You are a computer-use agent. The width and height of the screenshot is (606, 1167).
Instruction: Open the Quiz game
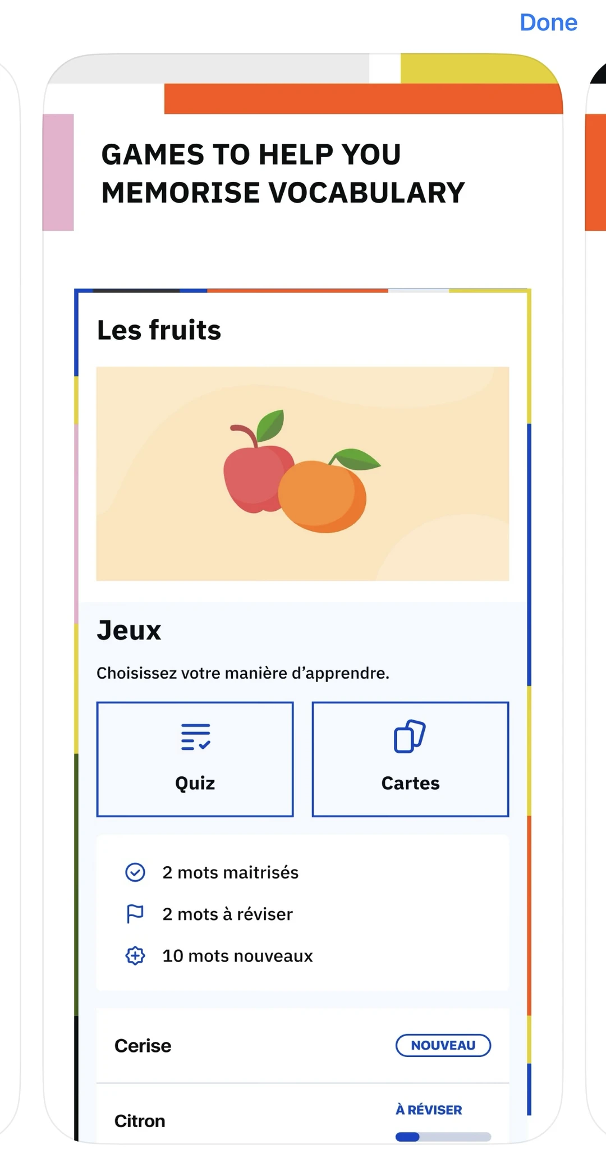[195, 759]
